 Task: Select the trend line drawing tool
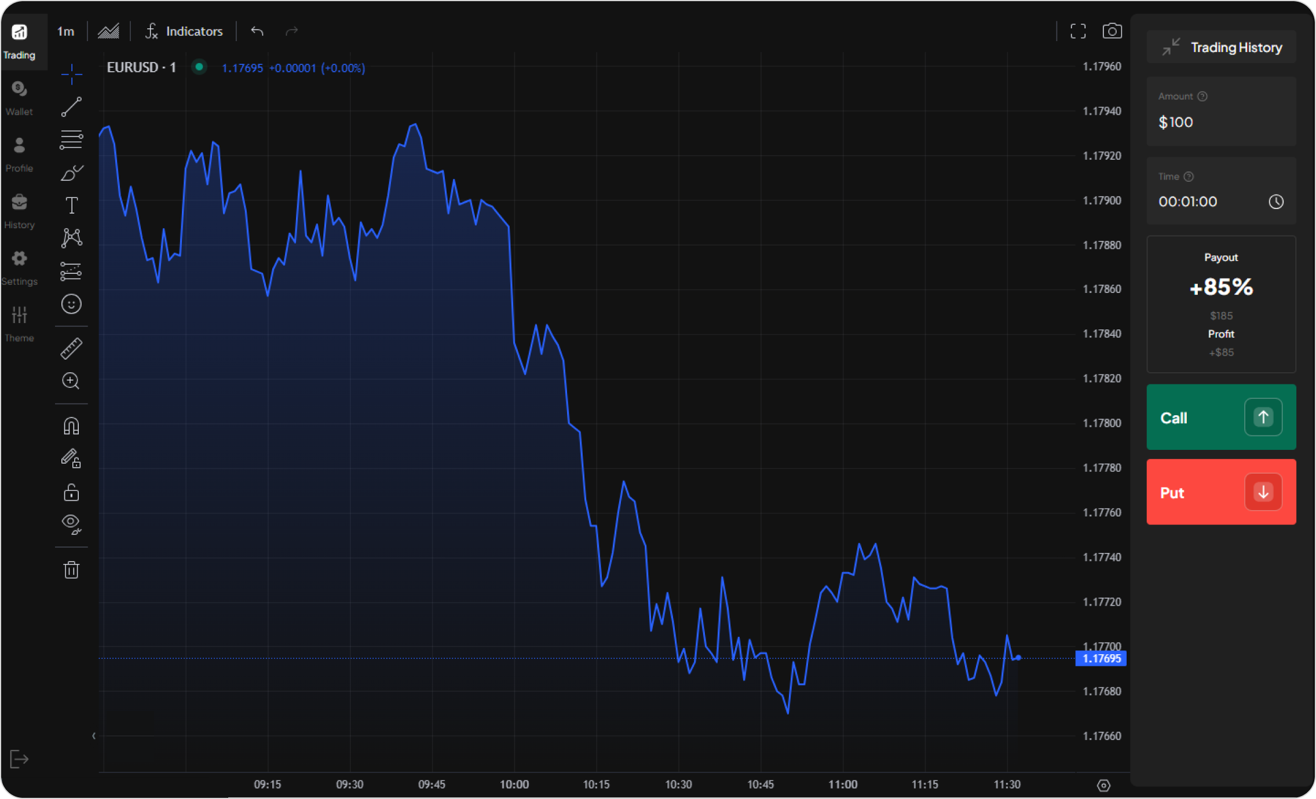tap(71, 107)
